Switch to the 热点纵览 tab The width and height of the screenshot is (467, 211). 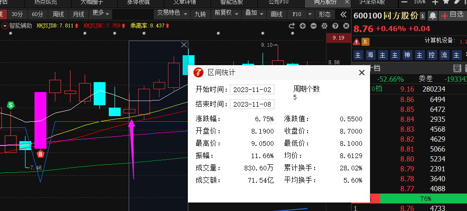pyautogui.click(x=45, y=2)
